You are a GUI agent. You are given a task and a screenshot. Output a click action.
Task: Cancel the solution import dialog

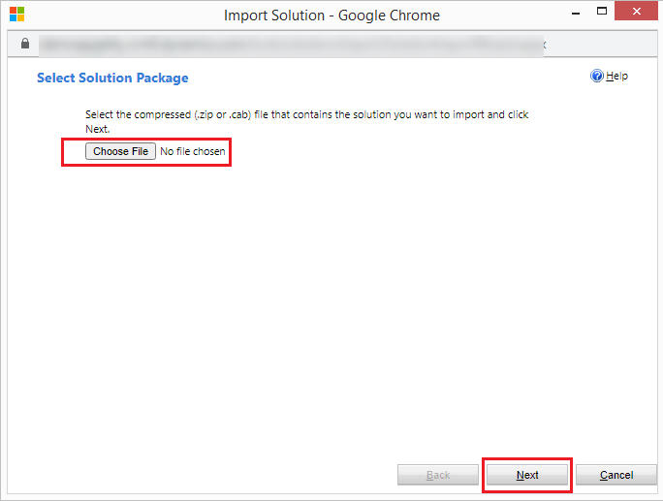click(x=616, y=475)
